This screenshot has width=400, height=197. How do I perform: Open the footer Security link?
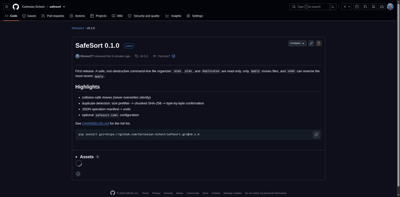pos(168,193)
